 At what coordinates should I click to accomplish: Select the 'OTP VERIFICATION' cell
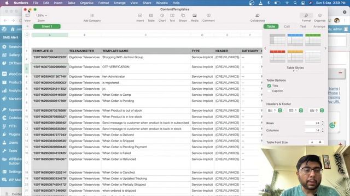click(x=146, y=69)
